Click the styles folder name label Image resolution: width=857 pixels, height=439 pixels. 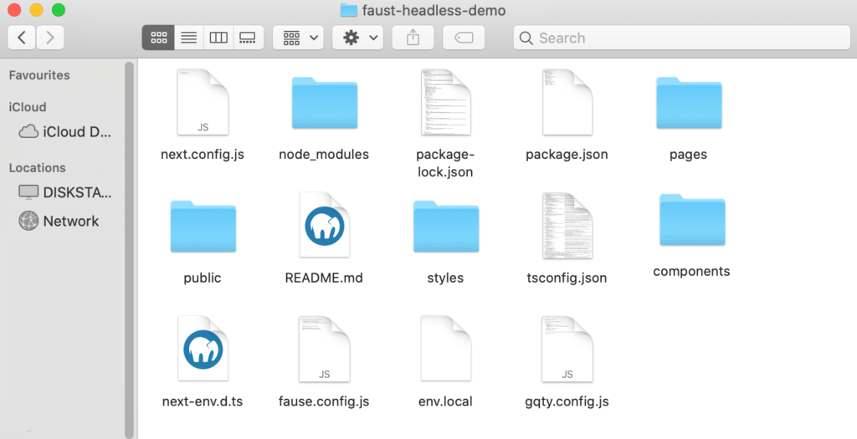pyautogui.click(x=445, y=278)
